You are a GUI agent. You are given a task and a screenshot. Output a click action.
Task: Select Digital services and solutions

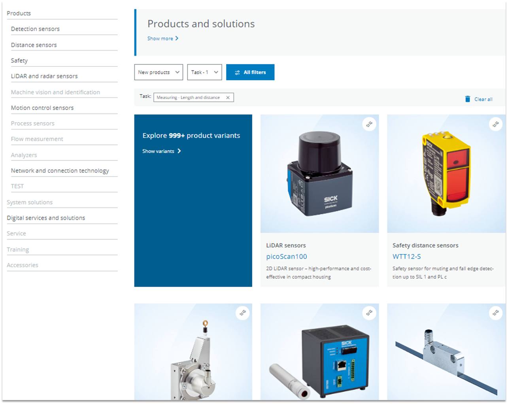(x=46, y=218)
